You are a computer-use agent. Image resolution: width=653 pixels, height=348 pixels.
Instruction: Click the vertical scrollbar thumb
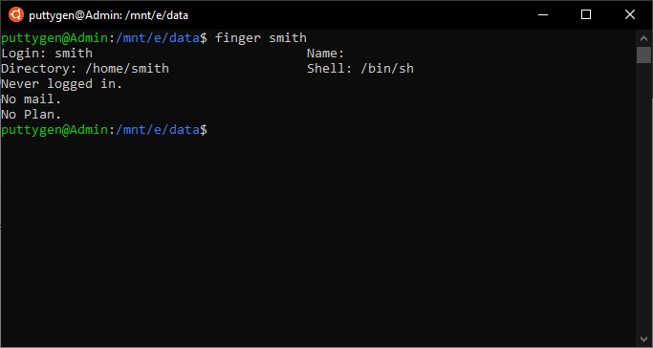point(643,54)
